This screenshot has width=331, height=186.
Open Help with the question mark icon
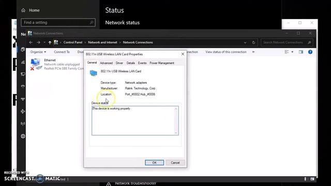[x=310, y=52]
